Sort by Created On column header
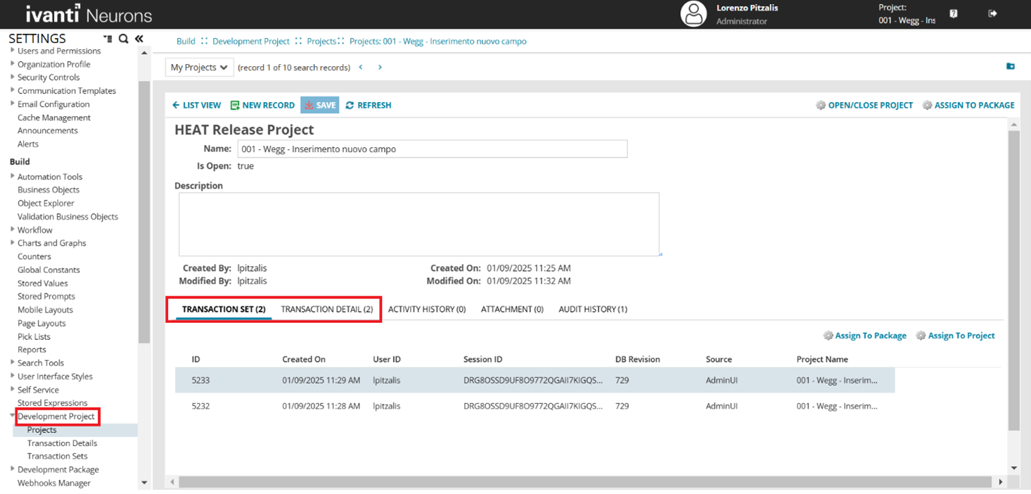Image resolution: width=1031 pixels, height=494 pixels. point(304,359)
